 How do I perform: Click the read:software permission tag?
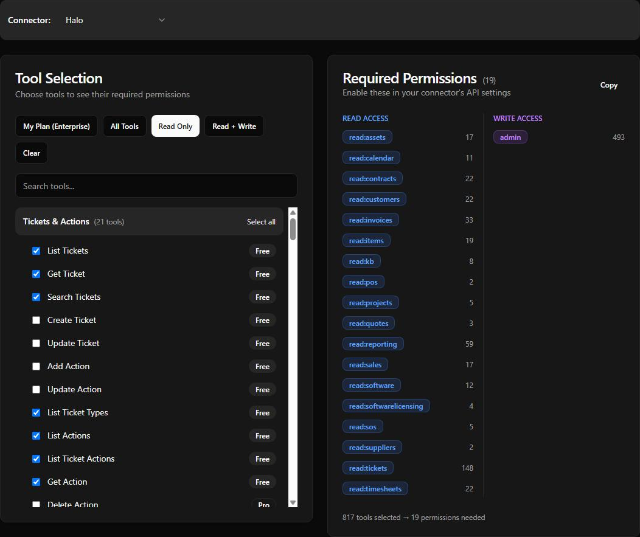pos(371,385)
